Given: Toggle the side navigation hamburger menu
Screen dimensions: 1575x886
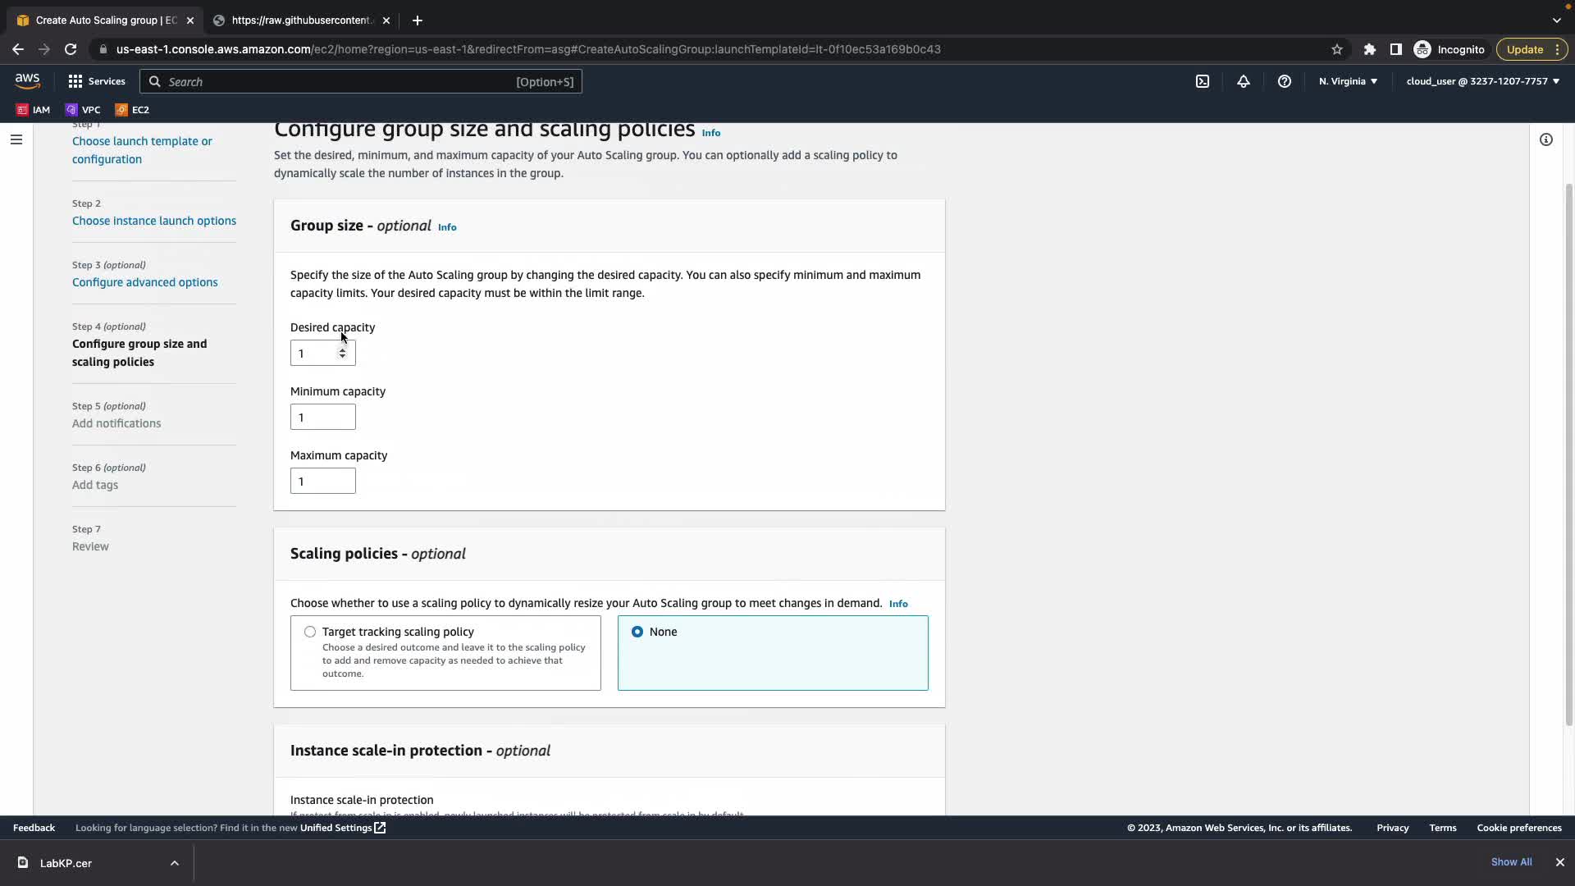Looking at the screenshot, I should 16,139.
